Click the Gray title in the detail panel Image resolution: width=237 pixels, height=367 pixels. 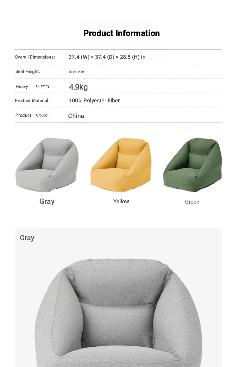[x=27, y=238]
